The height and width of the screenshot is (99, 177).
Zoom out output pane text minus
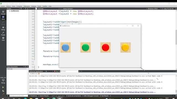(x=81, y=71)
